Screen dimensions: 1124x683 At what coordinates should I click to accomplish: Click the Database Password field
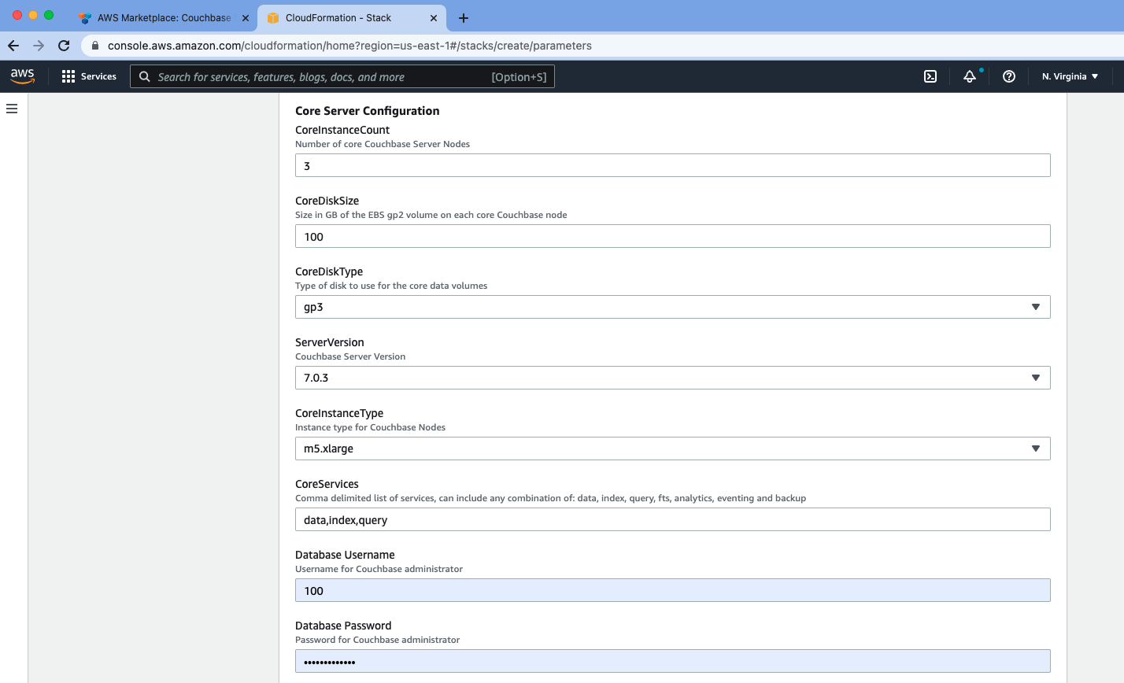pos(672,661)
